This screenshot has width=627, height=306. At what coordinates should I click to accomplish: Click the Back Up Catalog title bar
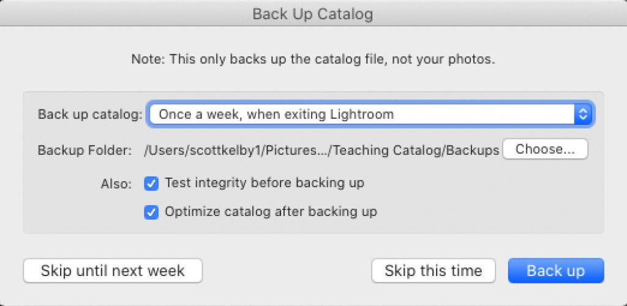coord(313,13)
